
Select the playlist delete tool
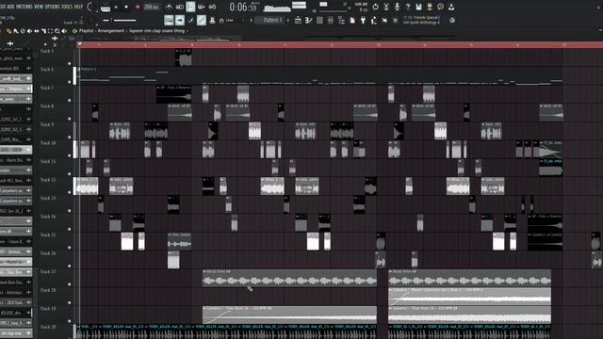pyautogui.click(x=23, y=31)
